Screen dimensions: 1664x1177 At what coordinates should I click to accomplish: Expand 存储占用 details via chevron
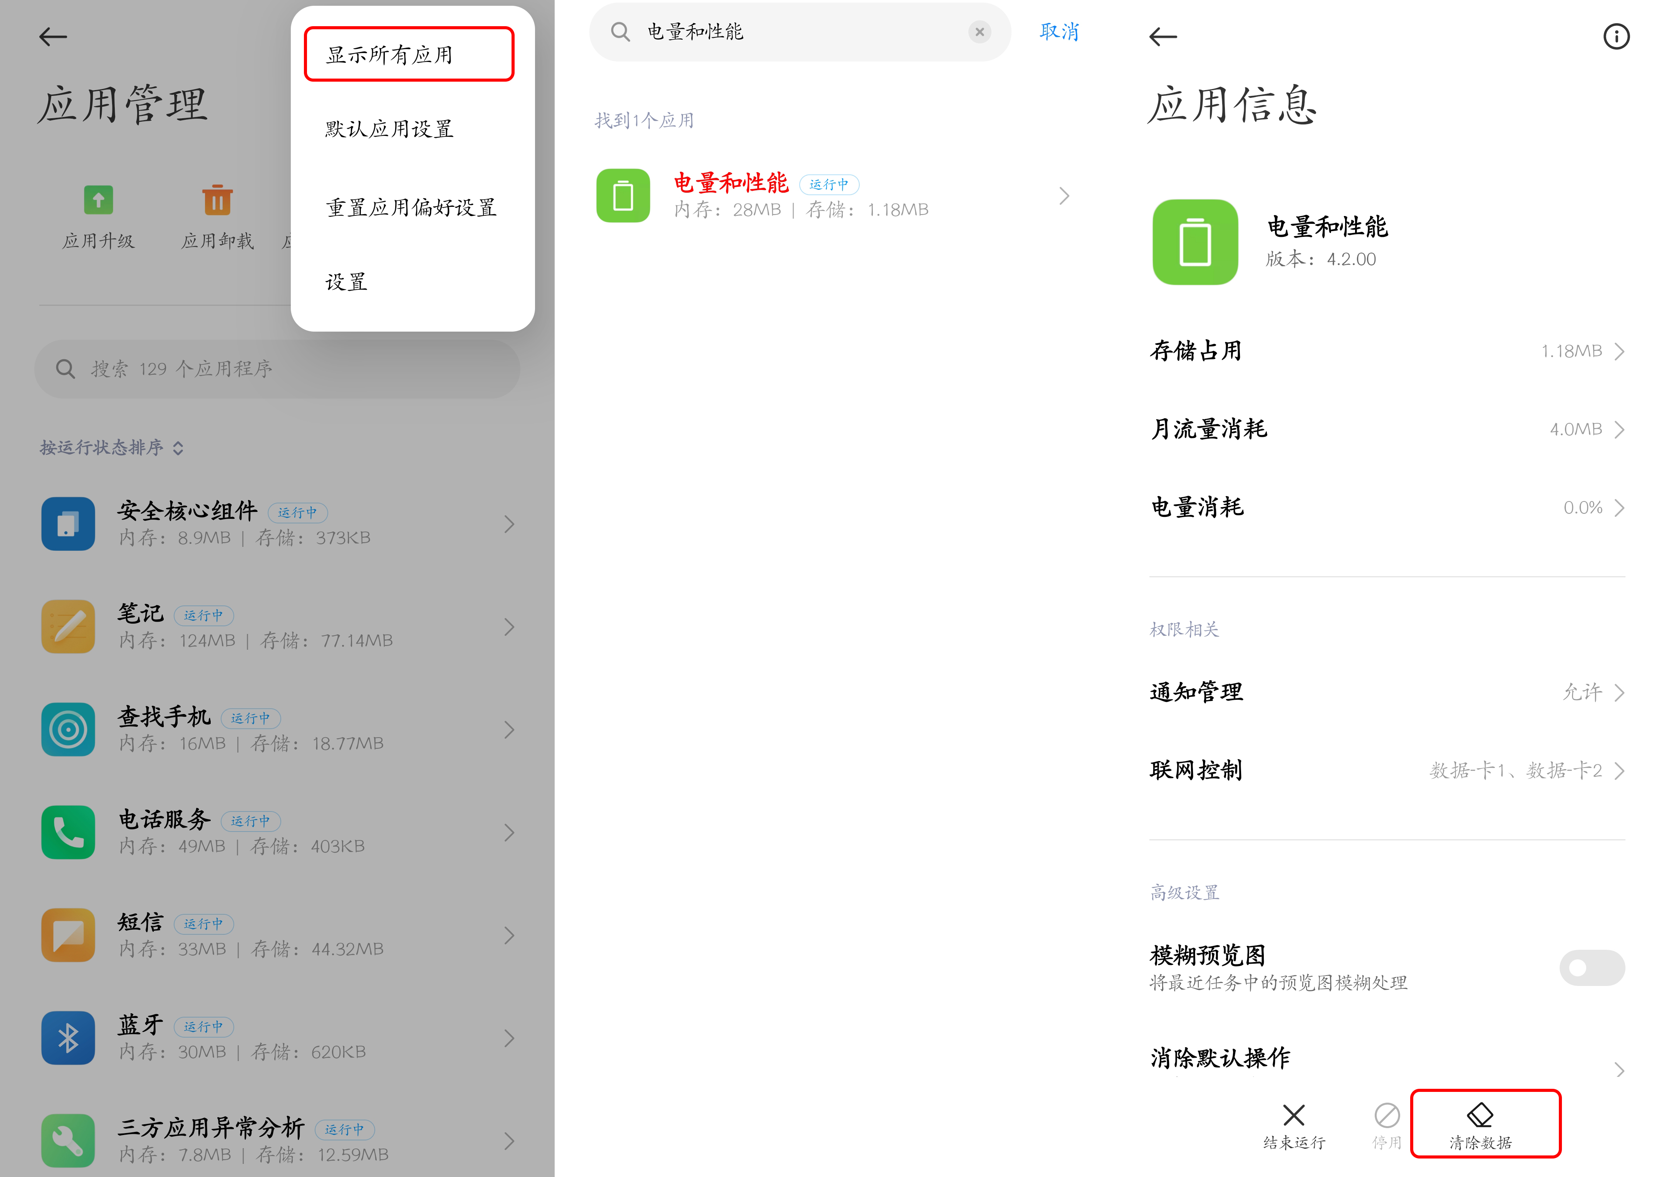coord(1620,351)
